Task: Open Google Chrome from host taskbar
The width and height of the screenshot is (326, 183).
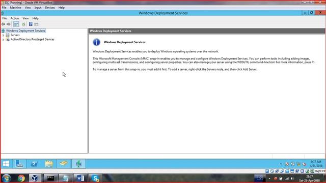Action: (x=21, y=178)
